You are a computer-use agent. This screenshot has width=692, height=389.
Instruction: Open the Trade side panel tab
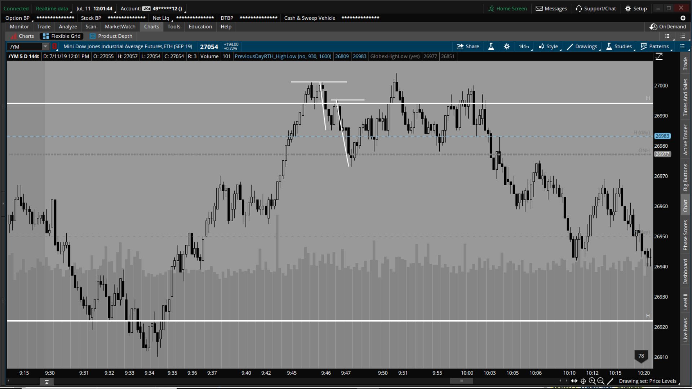tap(685, 64)
